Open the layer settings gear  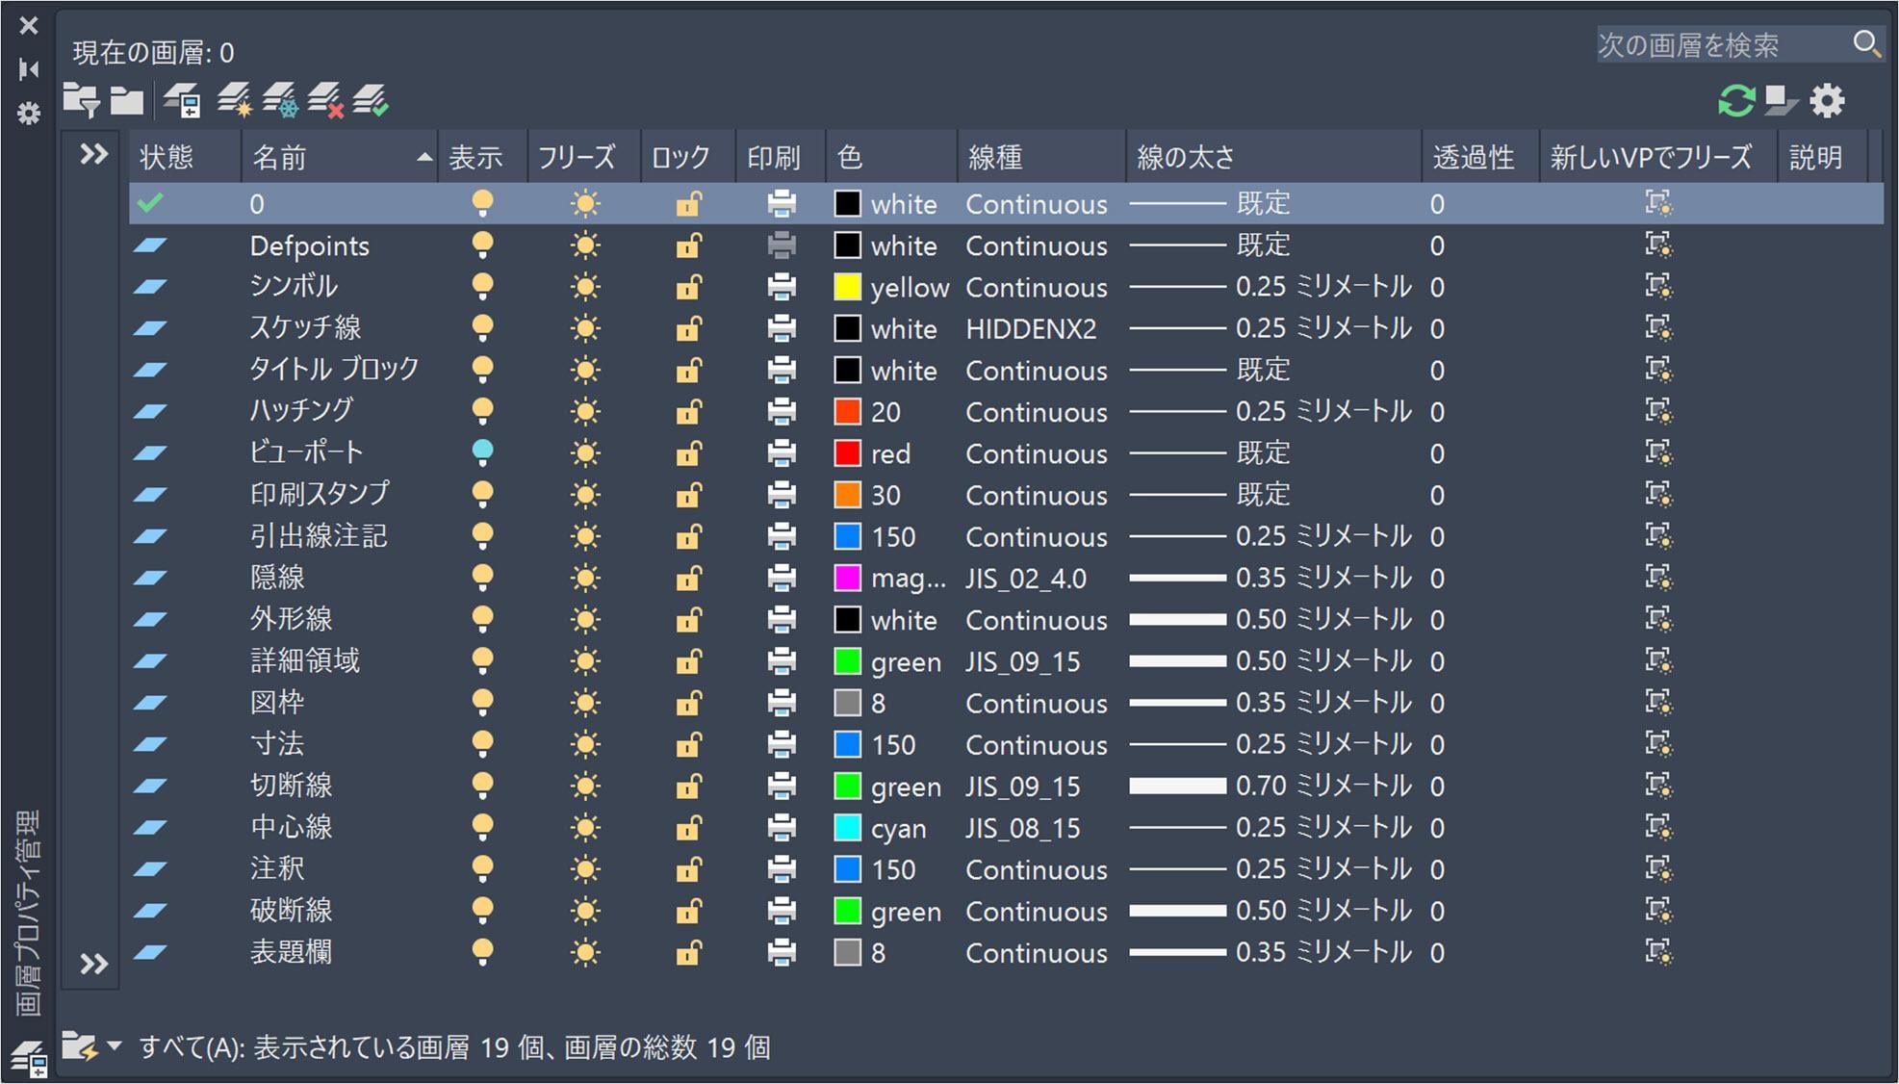click(1827, 101)
